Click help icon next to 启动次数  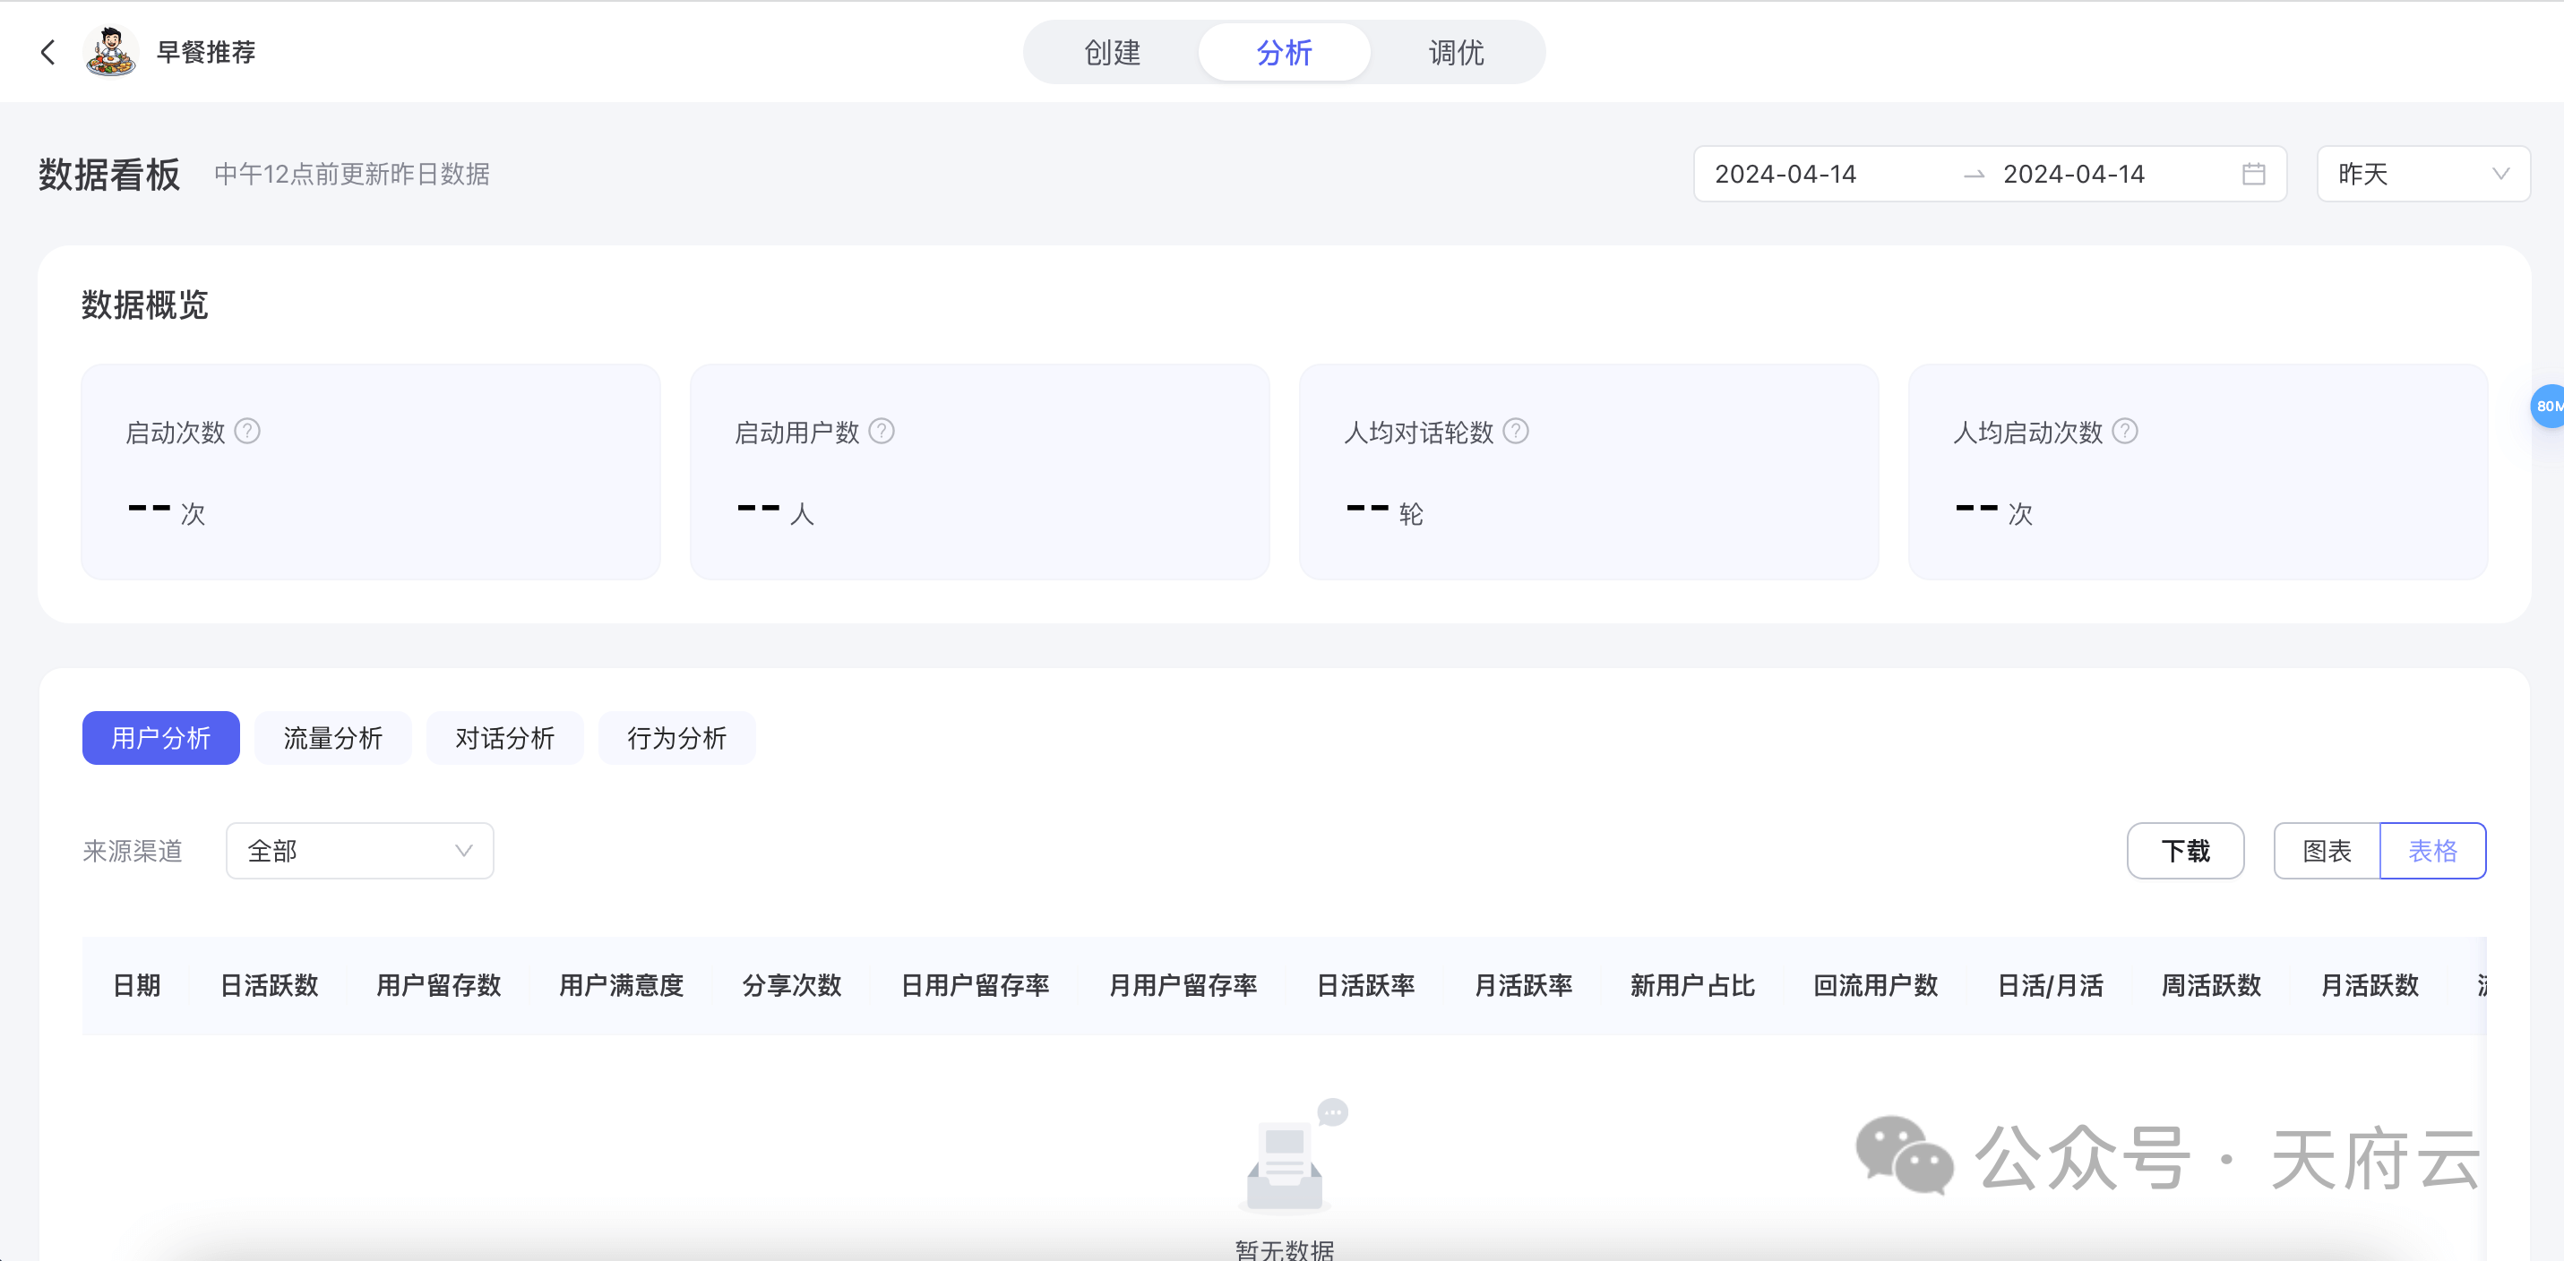pyautogui.click(x=247, y=431)
